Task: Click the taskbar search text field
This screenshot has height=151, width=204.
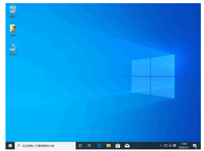Action: click(45, 146)
